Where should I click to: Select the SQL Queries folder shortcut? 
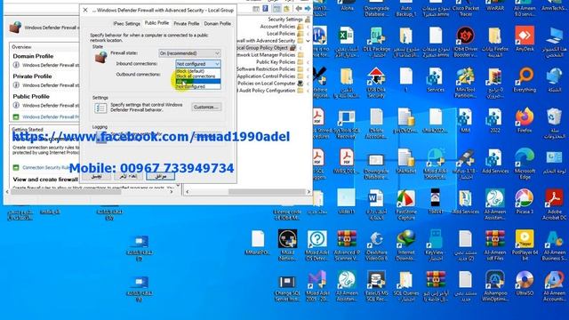pos(405,286)
